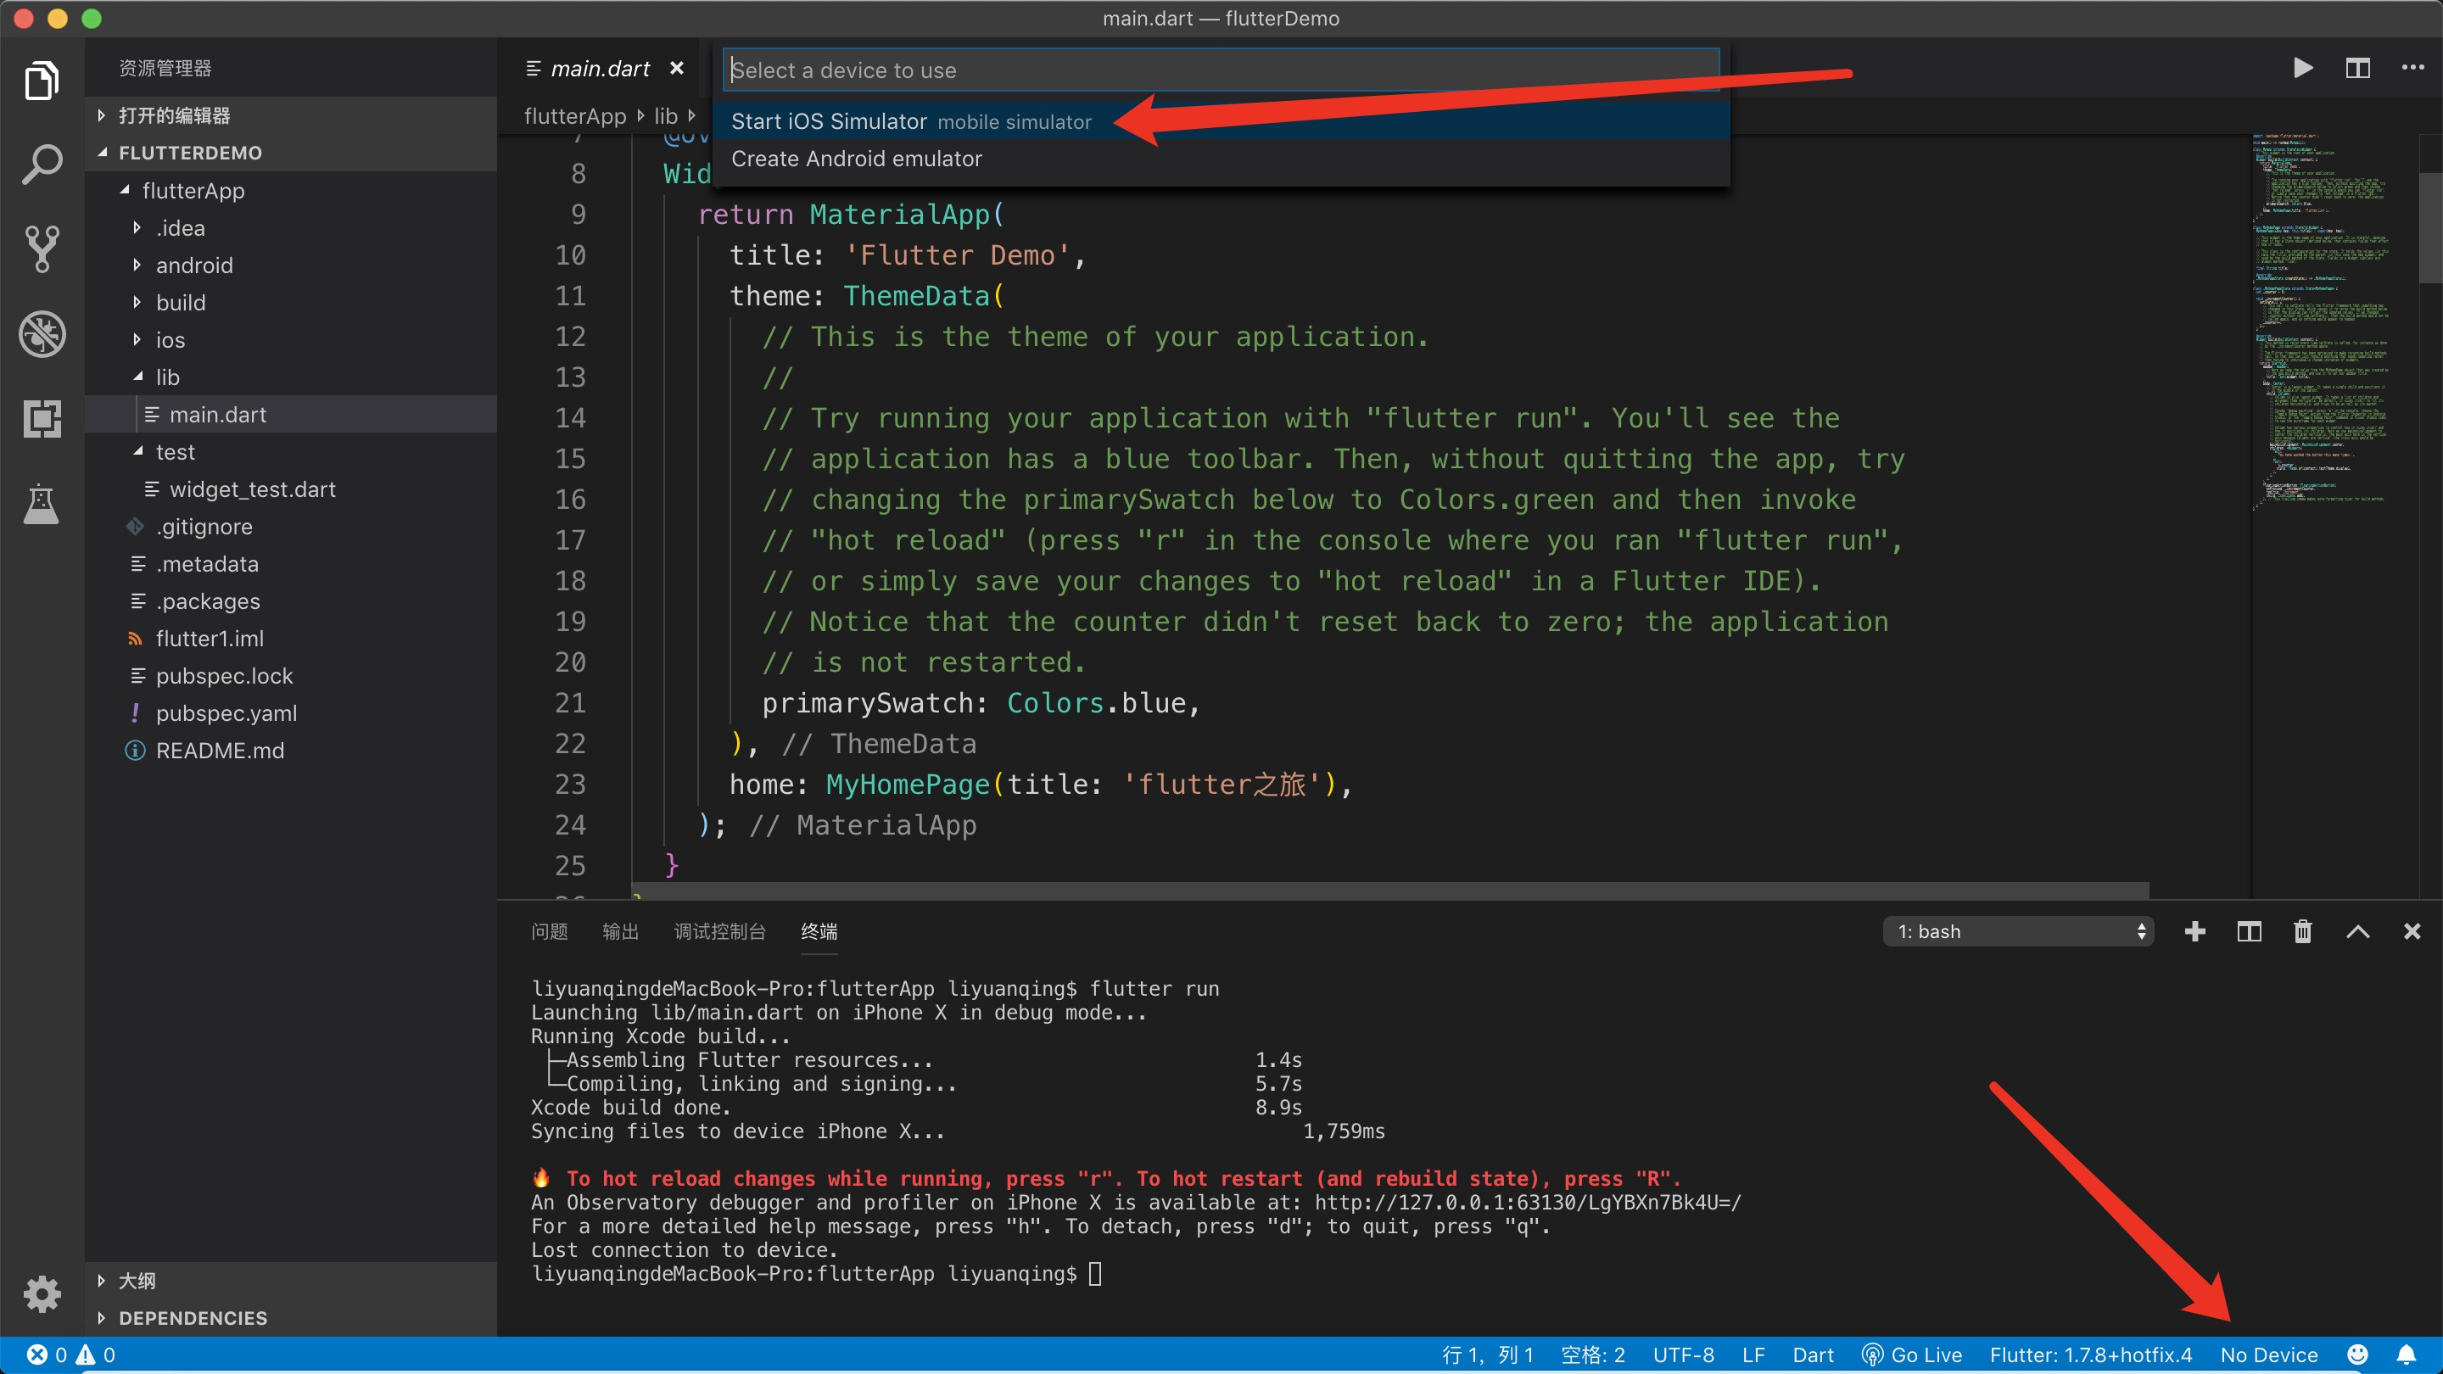Click the Run play button in editor toolbar
This screenshot has height=1374, width=2443.
(2303, 68)
